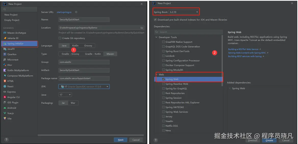Collapse the Developer Tools group
Viewport: 298px width, 144px height.
click(157, 37)
